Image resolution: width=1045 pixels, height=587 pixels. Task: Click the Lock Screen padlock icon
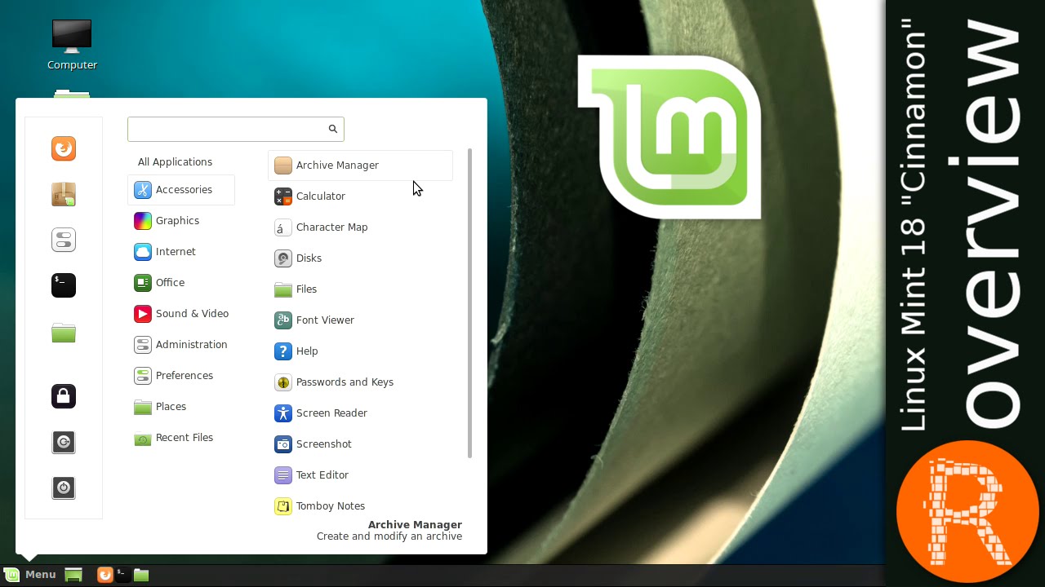(x=64, y=396)
